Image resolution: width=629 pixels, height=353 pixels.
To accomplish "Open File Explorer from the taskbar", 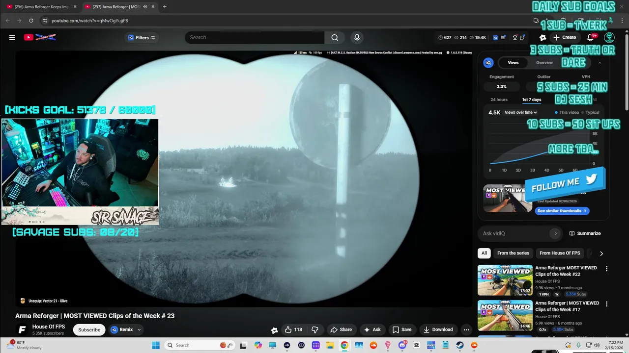I will tap(330, 345).
